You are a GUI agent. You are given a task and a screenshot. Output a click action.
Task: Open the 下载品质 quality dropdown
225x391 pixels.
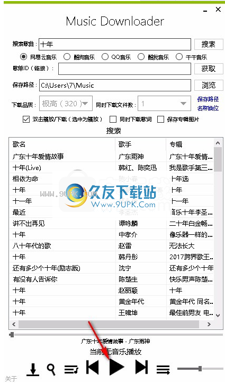[66, 104]
